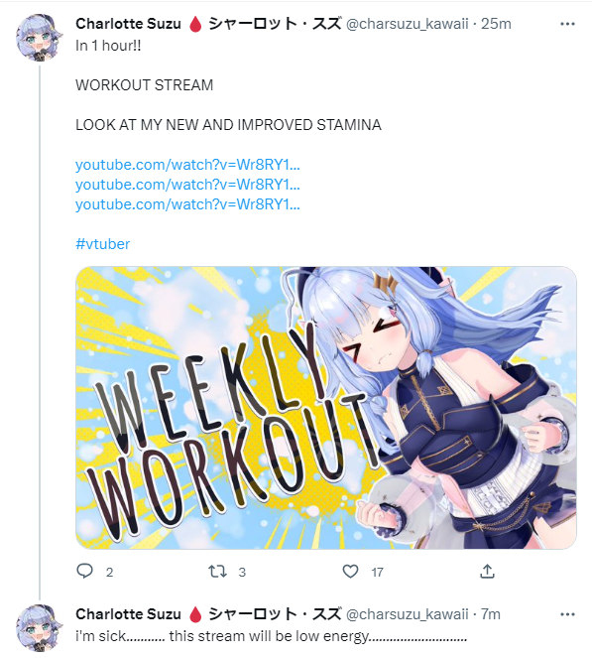This screenshot has height=658, width=592.
Task: Open the three-dot menu on the 7m tweet
Action: point(567,614)
